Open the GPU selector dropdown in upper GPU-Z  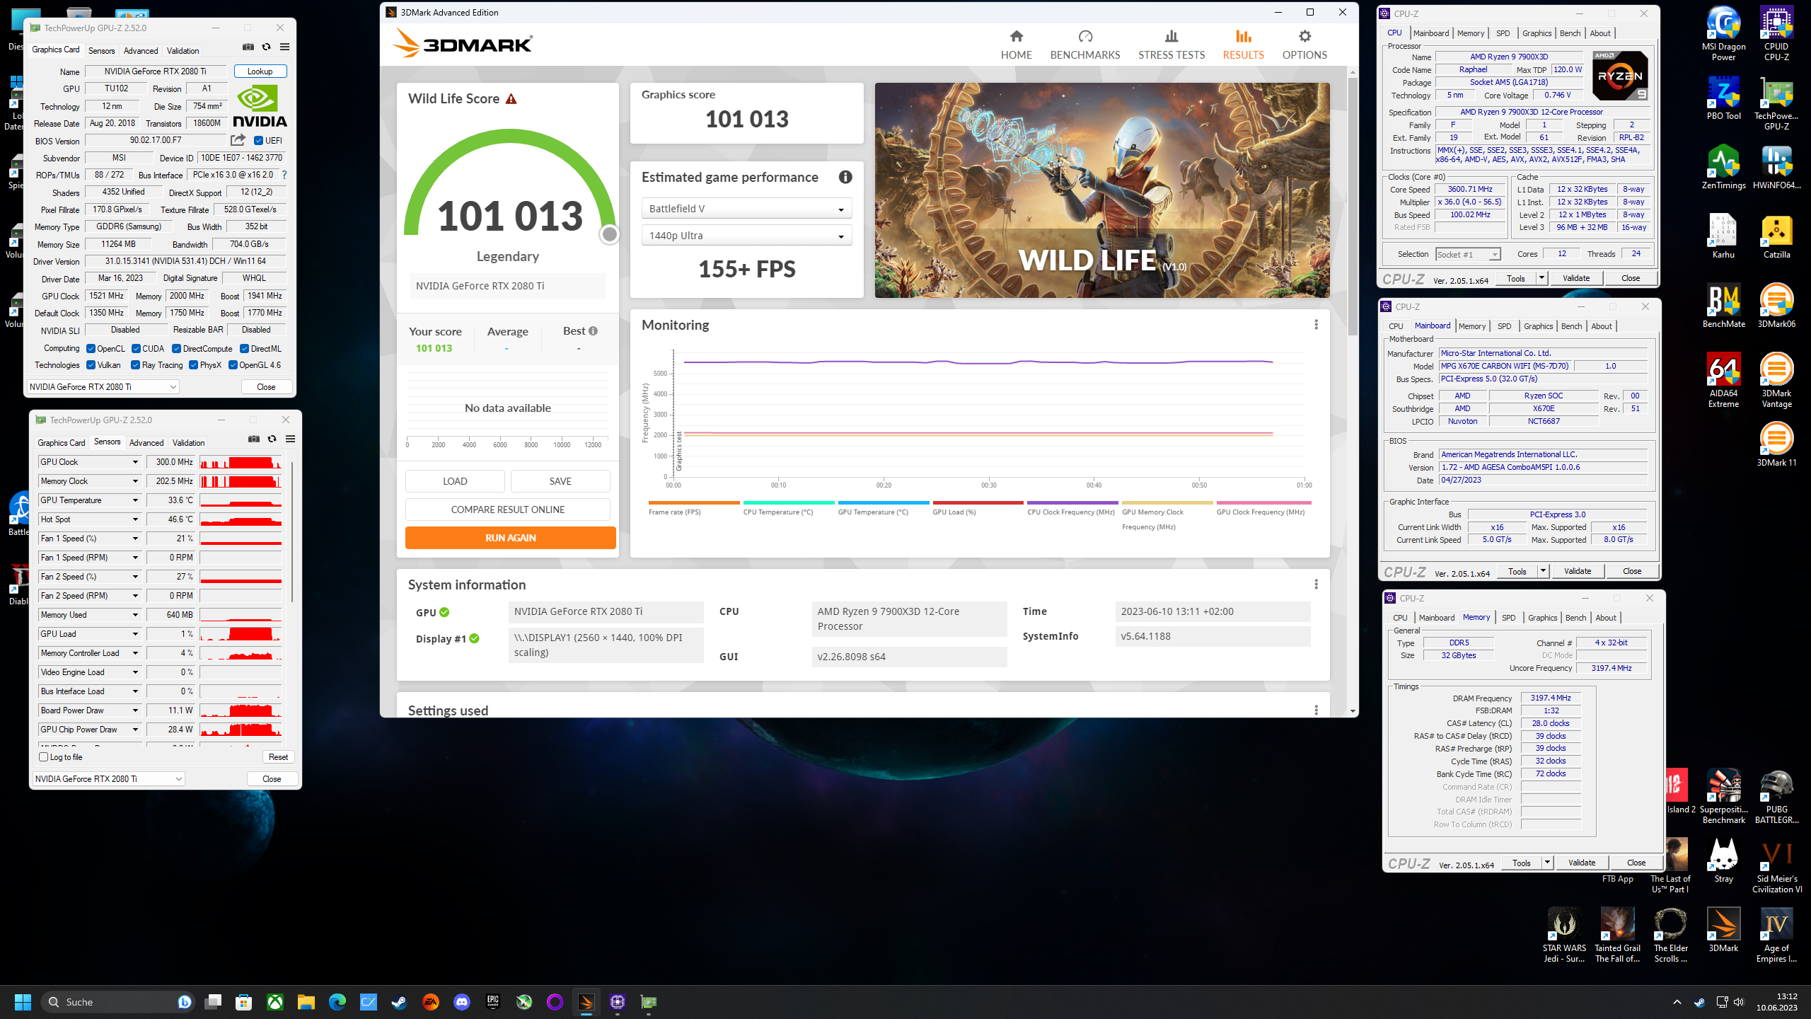[103, 387]
